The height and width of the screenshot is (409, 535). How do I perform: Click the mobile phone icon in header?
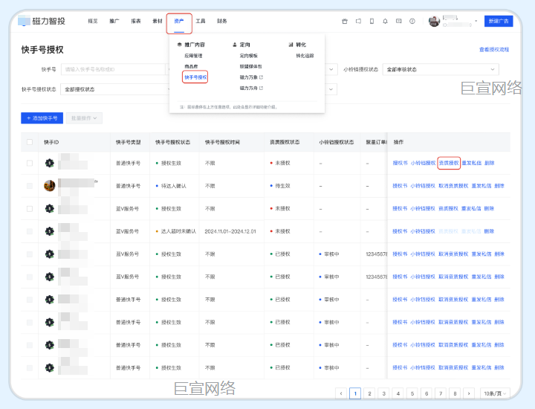tap(372, 21)
